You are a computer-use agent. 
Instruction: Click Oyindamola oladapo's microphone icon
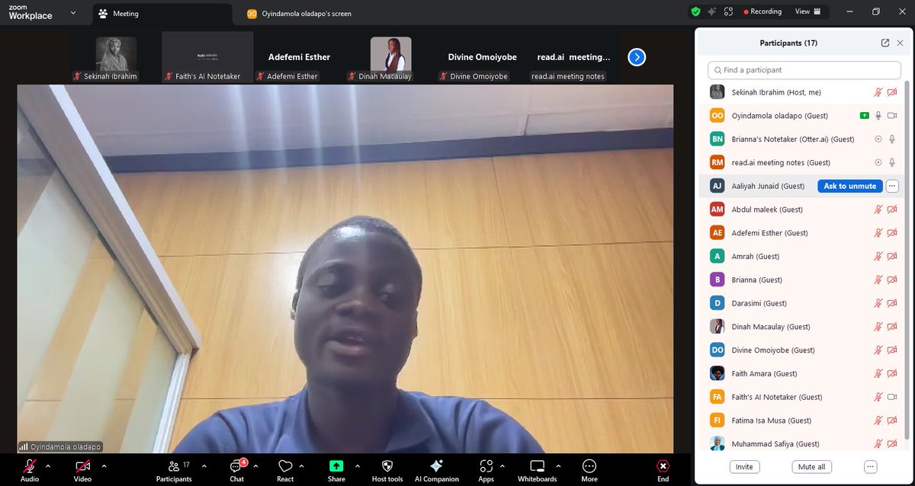click(878, 116)
